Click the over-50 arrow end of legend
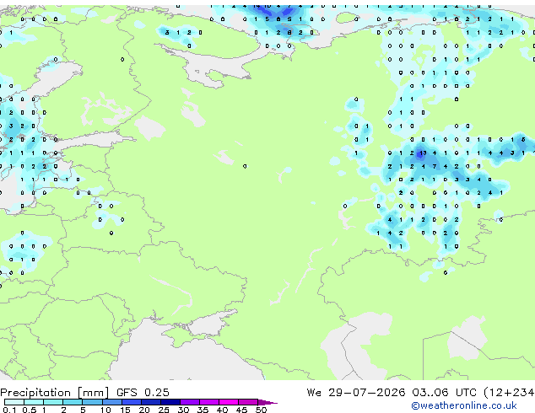The image size is (535, 413). (267, 402)
